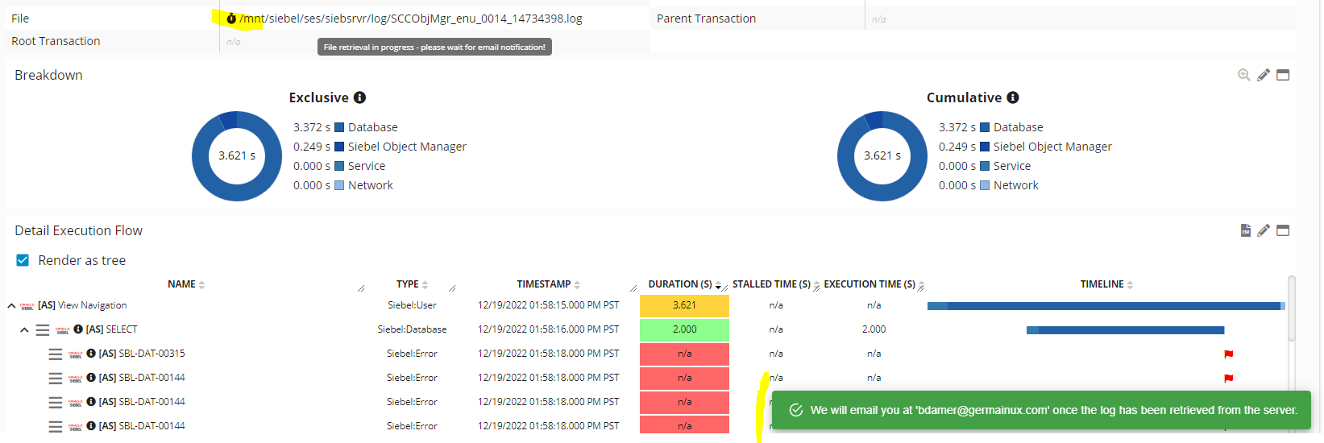Screen dimensions: 1324x443
Task: Sort table by TIMESTAMP column header
Action: pos(544,284)
